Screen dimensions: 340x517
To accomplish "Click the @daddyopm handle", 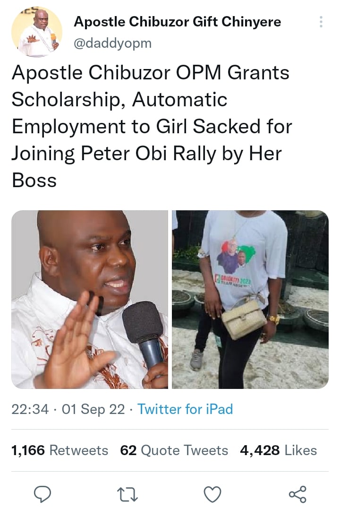I will [x=113, y=43].
